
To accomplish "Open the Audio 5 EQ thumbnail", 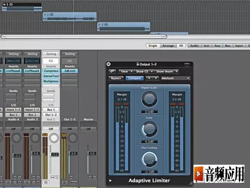I will pyautogui.click(x=32, y=61).
